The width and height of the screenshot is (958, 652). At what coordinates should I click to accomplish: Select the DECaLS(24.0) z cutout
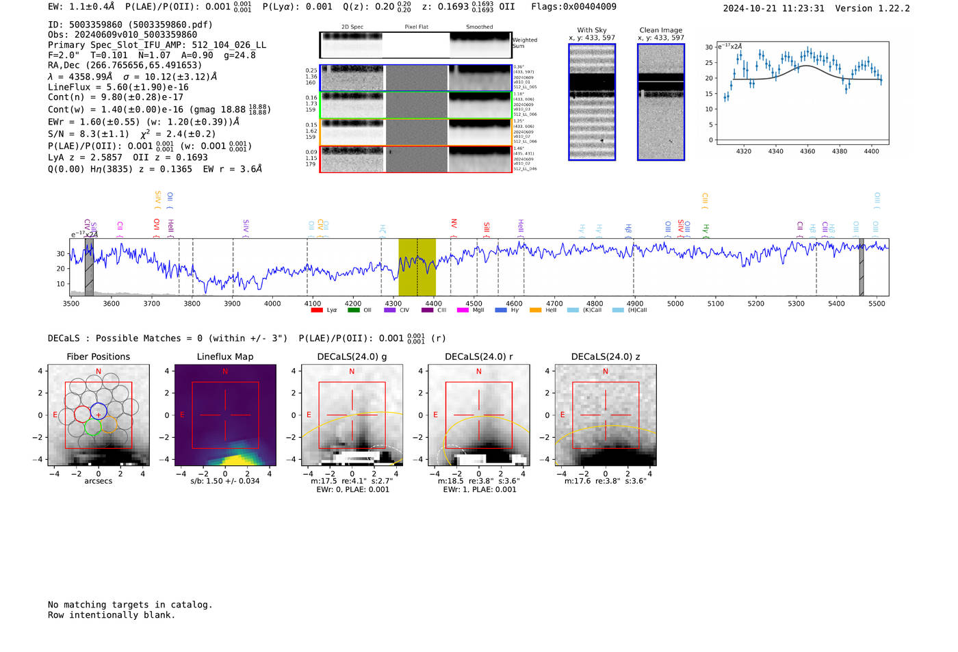[605, 415]
